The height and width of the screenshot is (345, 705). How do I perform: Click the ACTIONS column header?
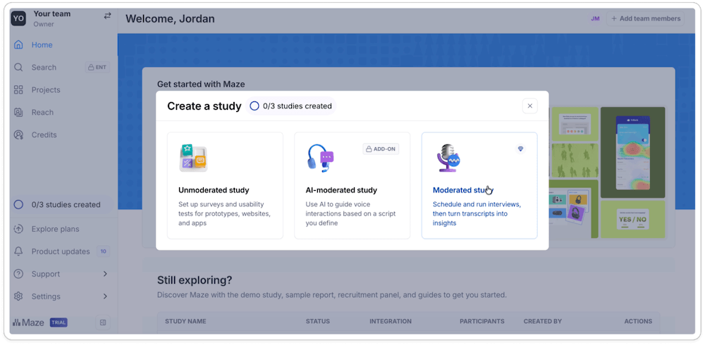point(638,321)
